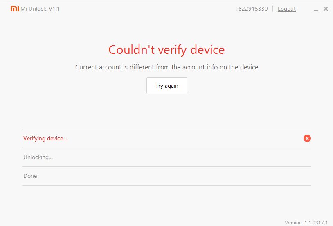
Task: Click the V1.1 label in title bar
Action: click(x=54, y=9)
